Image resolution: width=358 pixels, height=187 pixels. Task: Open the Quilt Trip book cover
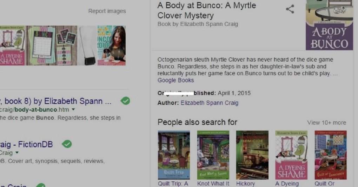click(174, 155)
